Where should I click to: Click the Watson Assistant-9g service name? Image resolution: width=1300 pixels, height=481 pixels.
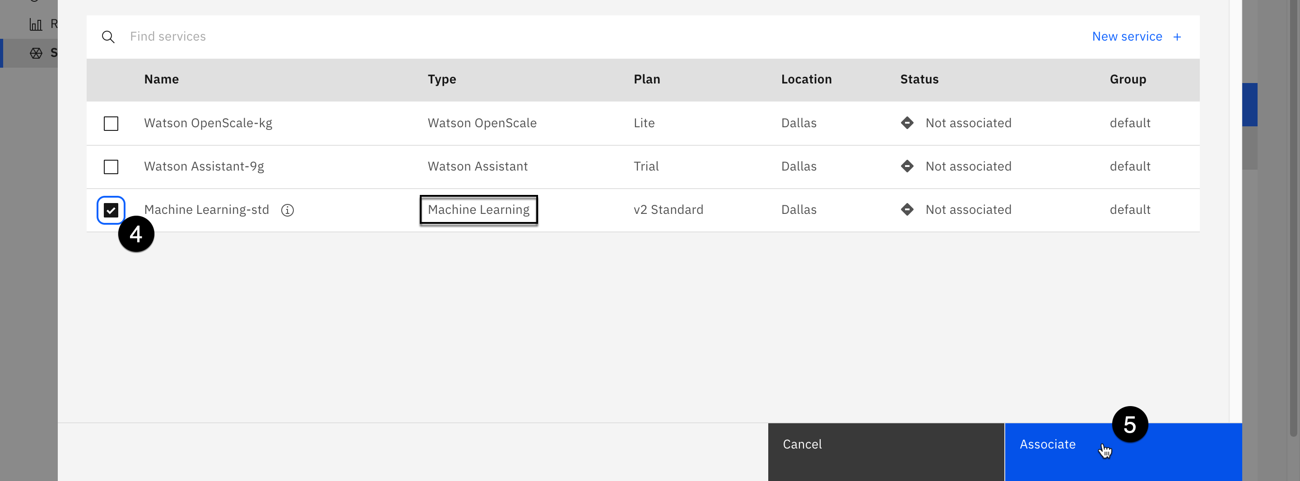click(204, 166)
